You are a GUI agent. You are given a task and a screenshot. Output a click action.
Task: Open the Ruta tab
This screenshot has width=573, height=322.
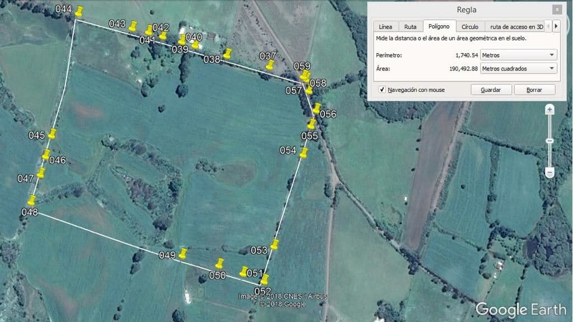click(x=410, y=26)
